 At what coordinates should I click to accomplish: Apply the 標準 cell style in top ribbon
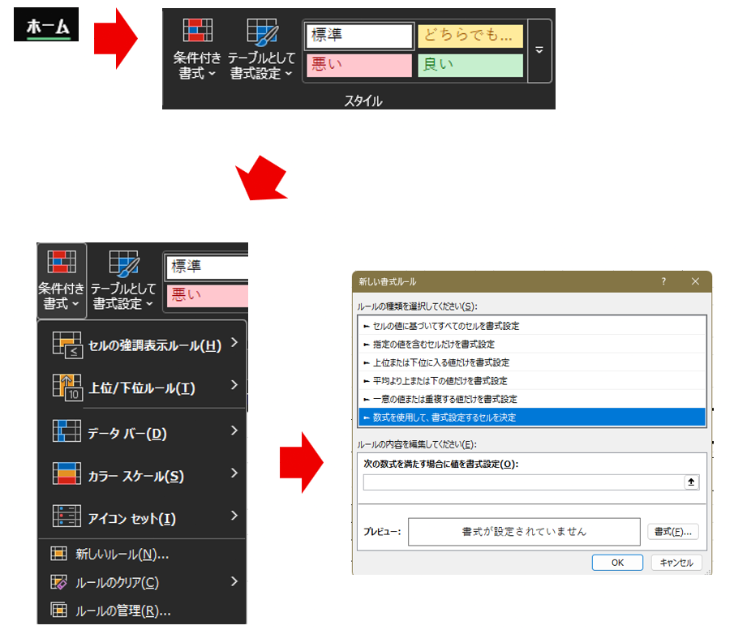click(x=359, y=36)
